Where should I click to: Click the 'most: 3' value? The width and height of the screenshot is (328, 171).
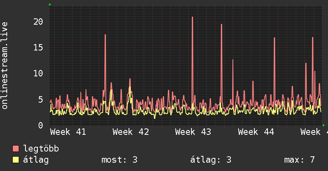pos(119,160)
